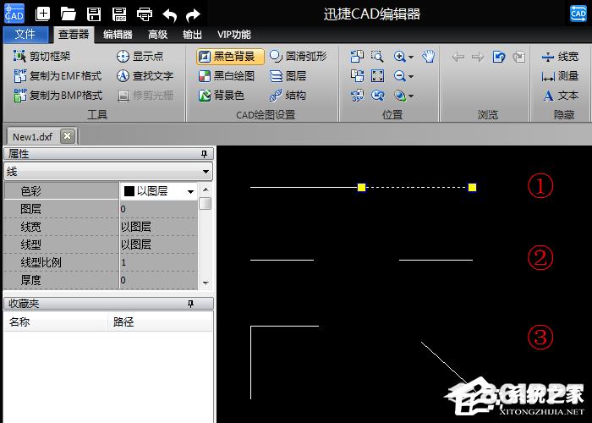This screenshot has width=592, height=423.
Task: Undo the last action
Action: pos(170,15)
